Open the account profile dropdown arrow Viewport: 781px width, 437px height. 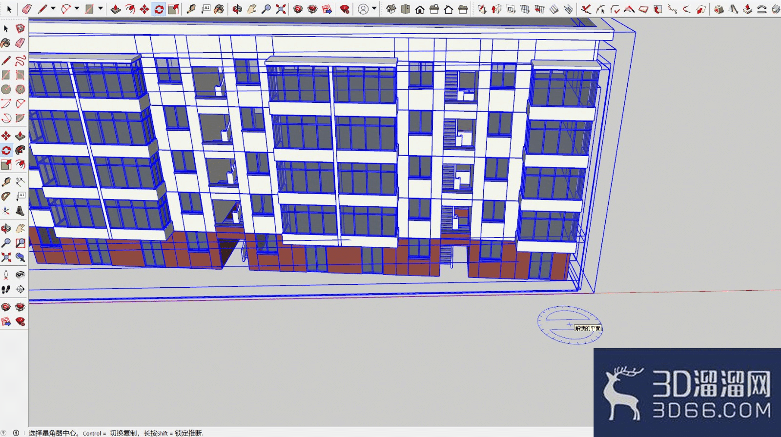coord(374,8)
